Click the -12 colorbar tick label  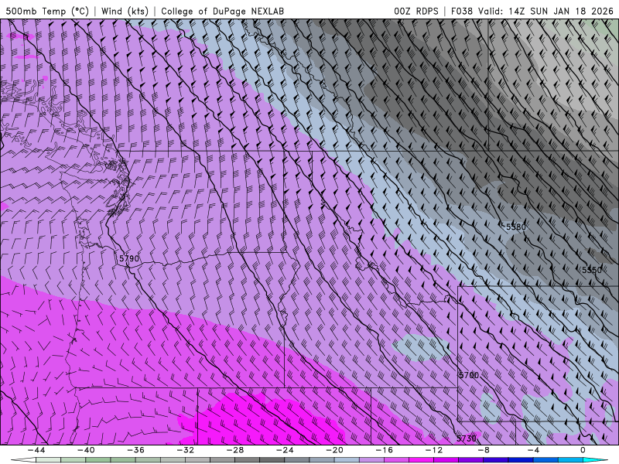(x=434, y=450)
